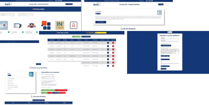209x105 pixels.
Task: Open the IN'COM project logo
Action: click(x=60, y=25)
